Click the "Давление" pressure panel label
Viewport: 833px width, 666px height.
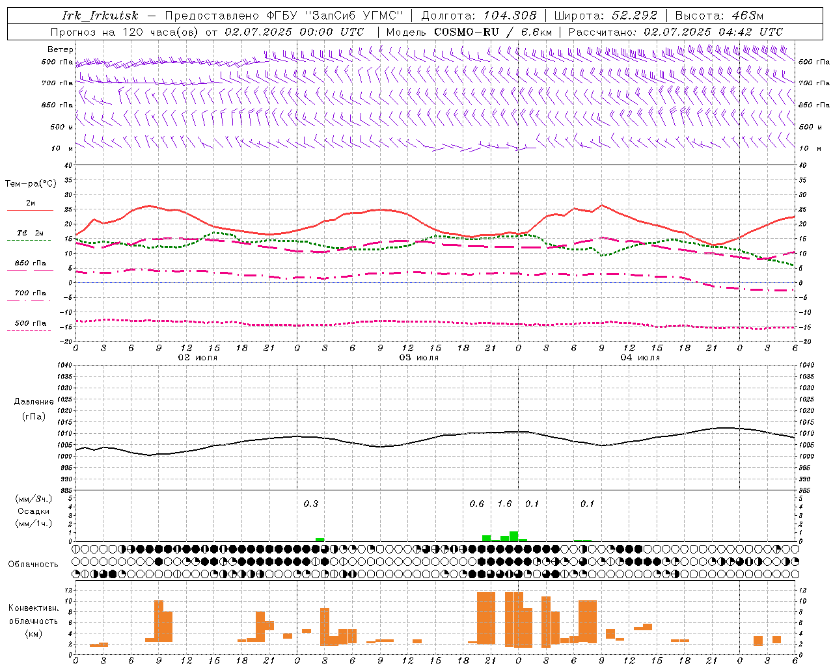coord(34,402)
